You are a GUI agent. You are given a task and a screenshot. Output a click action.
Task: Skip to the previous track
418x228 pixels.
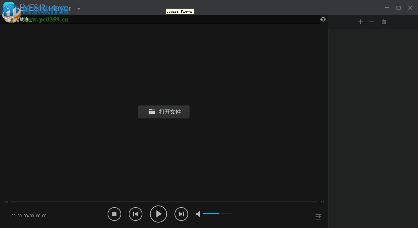click(x=136, y=214)
